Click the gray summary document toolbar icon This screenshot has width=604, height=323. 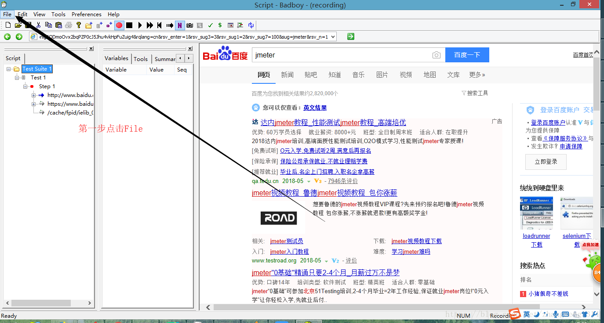click(200, 25)
